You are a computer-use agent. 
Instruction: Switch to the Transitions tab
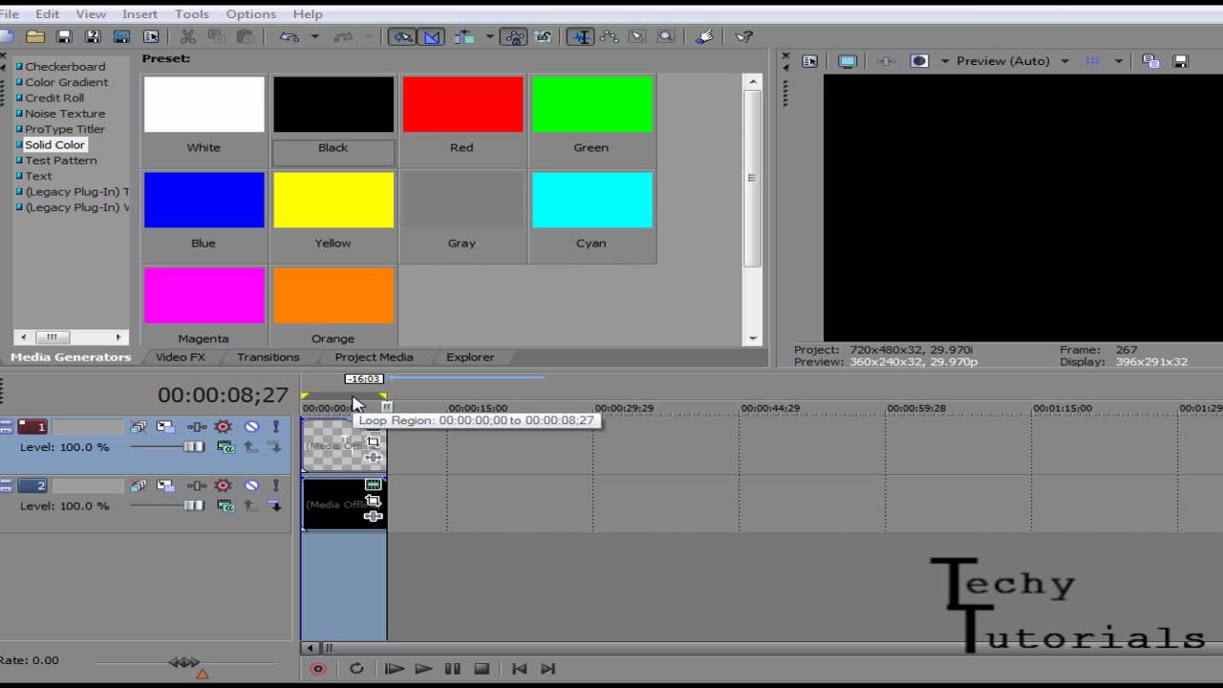[268, 357]
